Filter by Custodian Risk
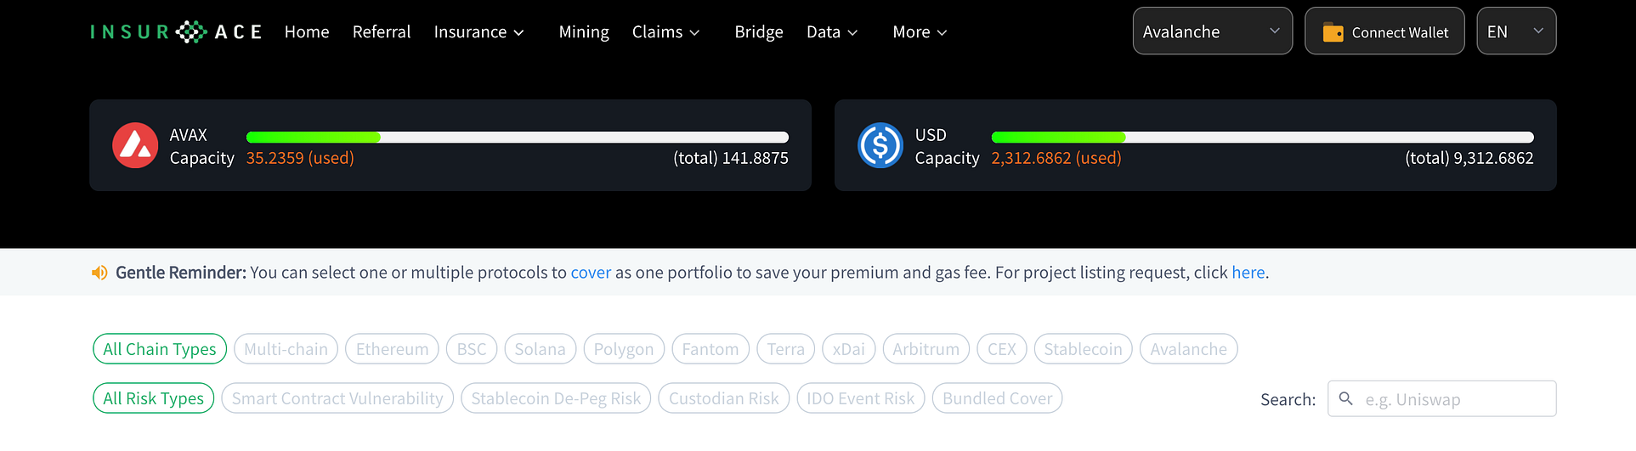Image resolution: width=1636 pixels, height=451 pixels. tap(724, 398)
